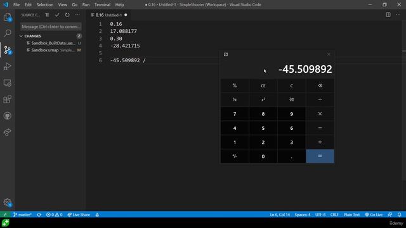Image resolution: width=406 pixels, height=228 pixels.
Task: Select the Source Control activity bar icon
Action: click(x=8, y=50)
